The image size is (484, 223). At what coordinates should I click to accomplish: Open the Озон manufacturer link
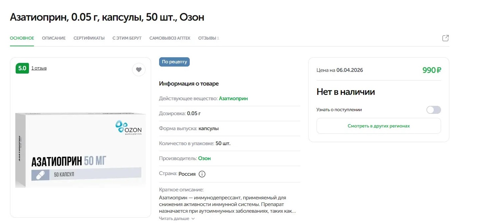tap(204, 158)
